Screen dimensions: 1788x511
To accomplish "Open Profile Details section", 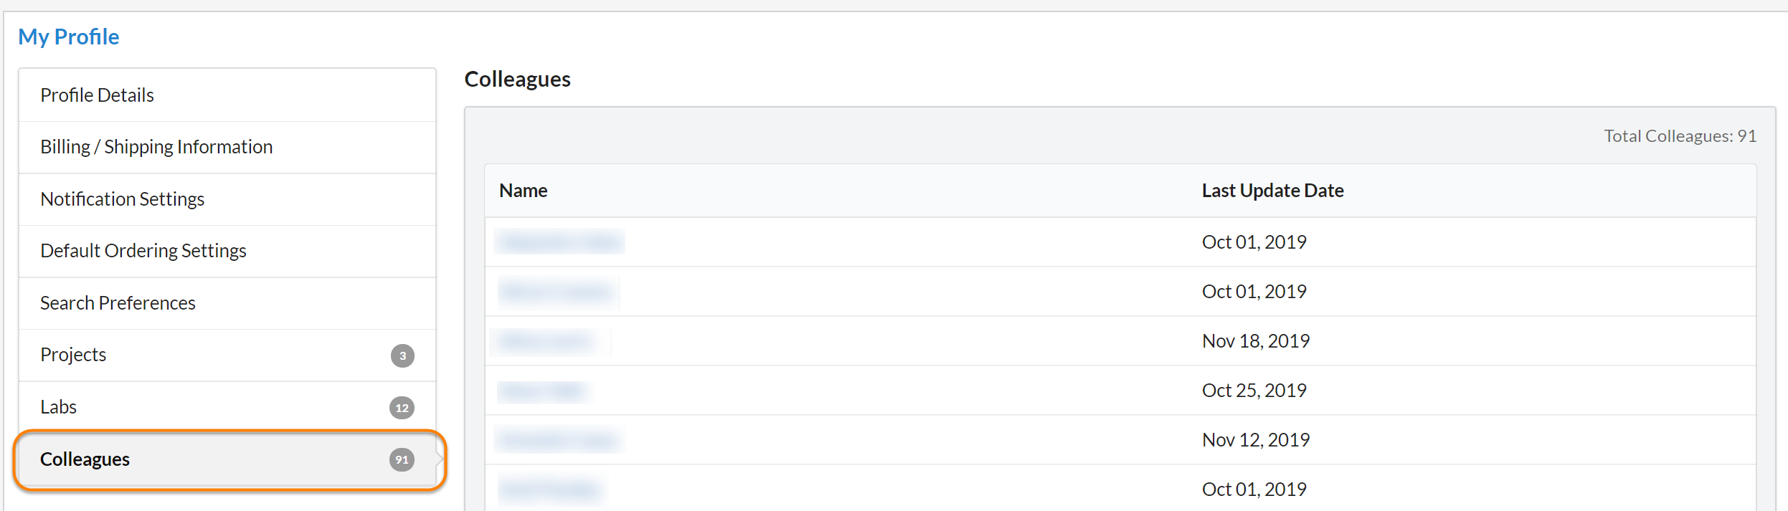I will coord(98,95).
